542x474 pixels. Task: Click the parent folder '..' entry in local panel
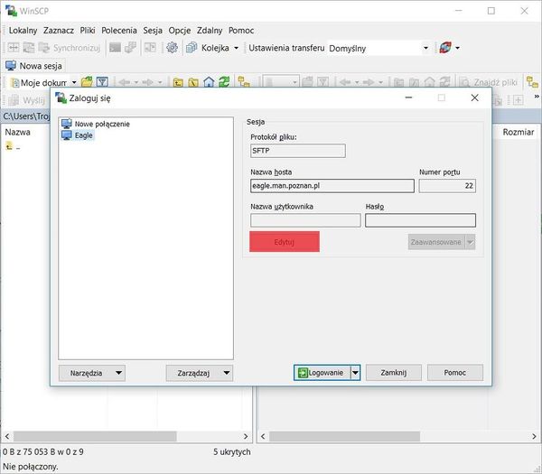pos(13,147)
